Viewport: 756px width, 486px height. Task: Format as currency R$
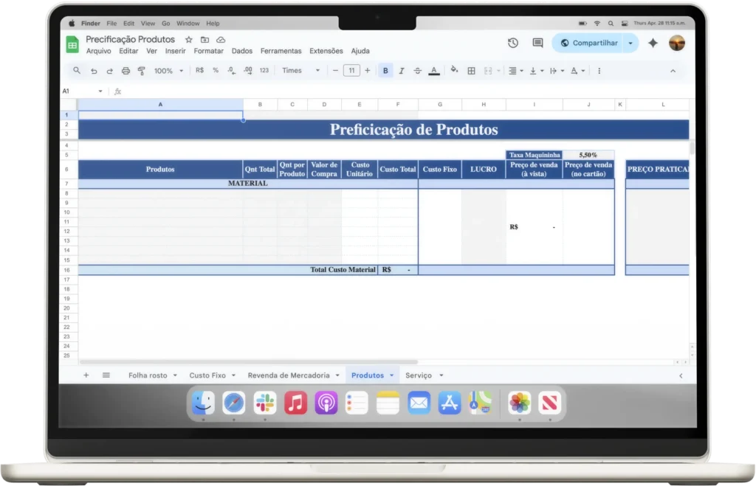coord(199,70)
